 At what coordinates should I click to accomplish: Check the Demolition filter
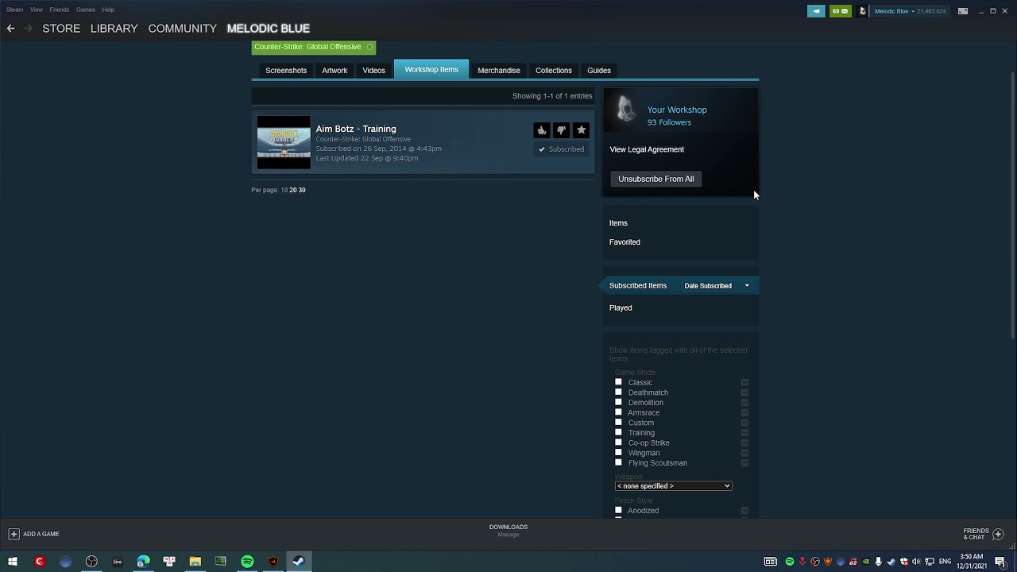[x=618, y=402]
